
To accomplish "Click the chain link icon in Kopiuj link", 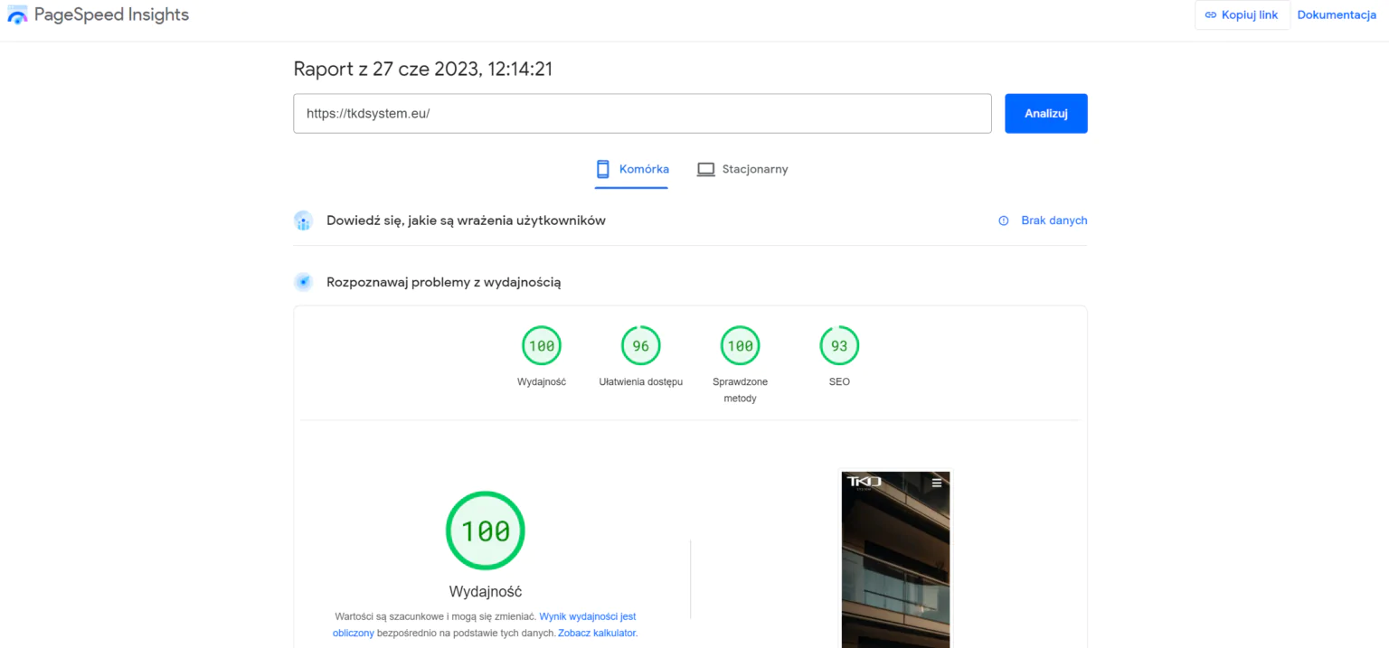I will pyautogui.click(x=1211, y=15).
